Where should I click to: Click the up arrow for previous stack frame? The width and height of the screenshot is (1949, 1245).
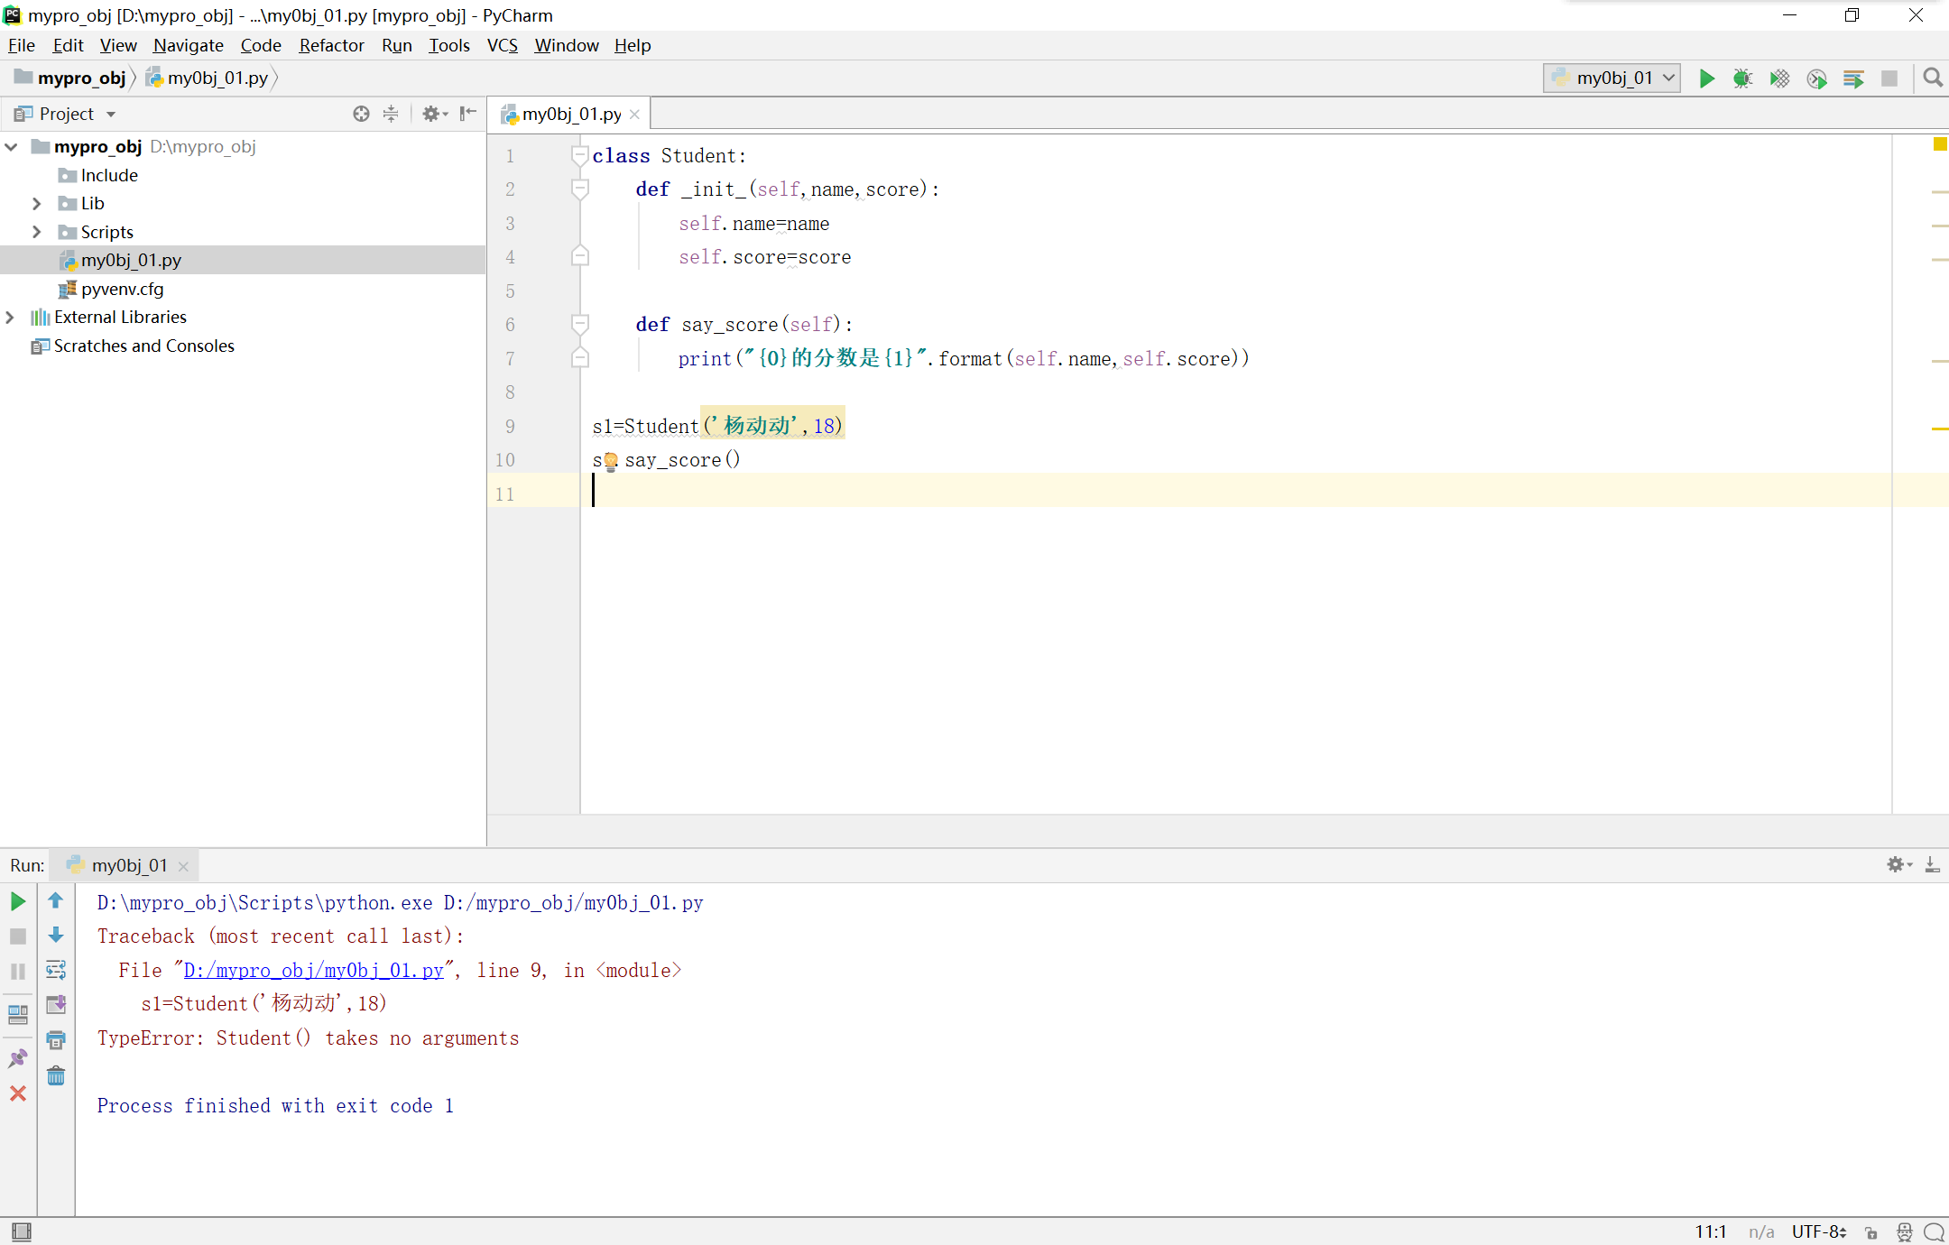pos(56,900)
